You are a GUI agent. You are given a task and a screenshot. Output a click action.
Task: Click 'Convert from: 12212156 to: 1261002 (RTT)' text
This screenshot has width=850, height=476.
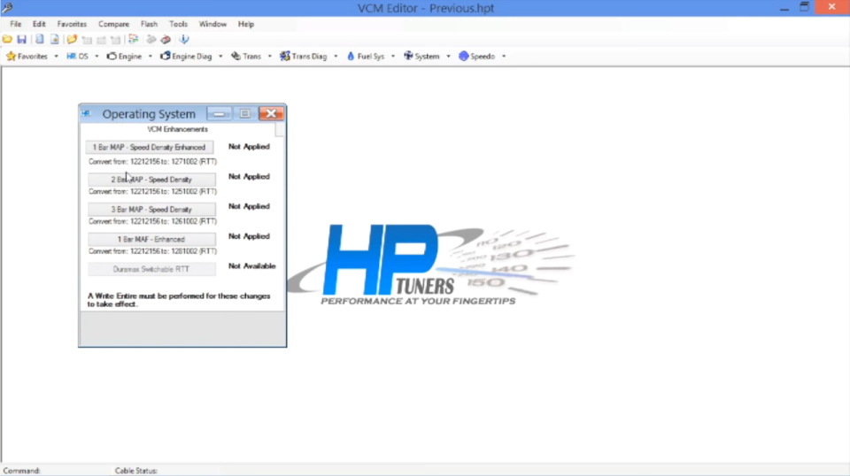153,221
